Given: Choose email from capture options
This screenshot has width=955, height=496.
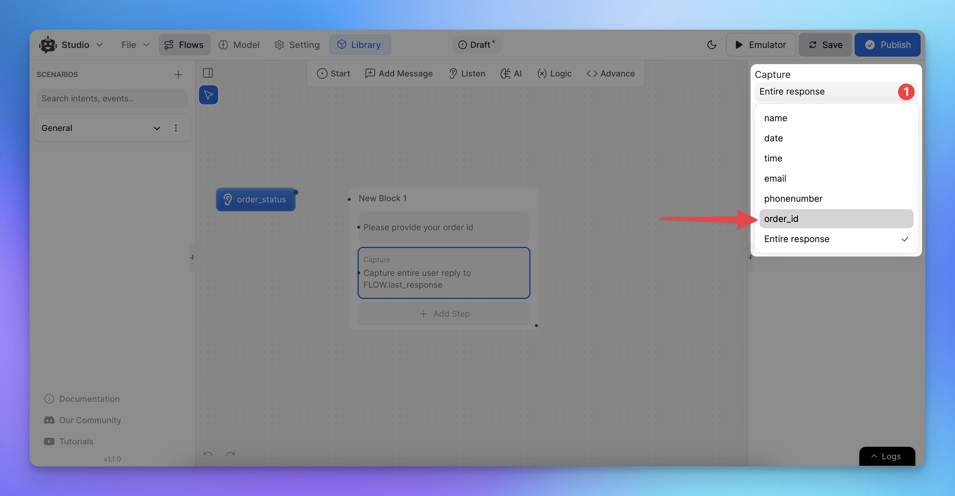Looking at the screenshot, I should click(x=836, y=178).
